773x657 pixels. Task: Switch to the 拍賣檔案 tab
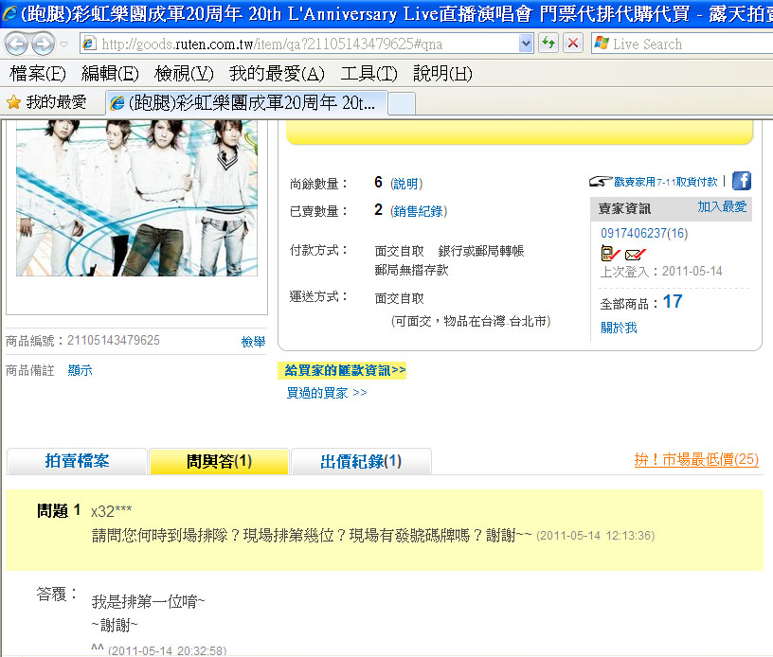[77, 461]
